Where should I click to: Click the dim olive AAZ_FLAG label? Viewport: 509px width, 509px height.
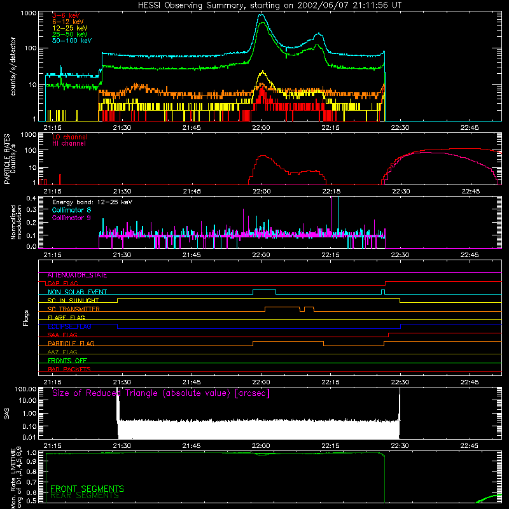click(x=62, y=352)
